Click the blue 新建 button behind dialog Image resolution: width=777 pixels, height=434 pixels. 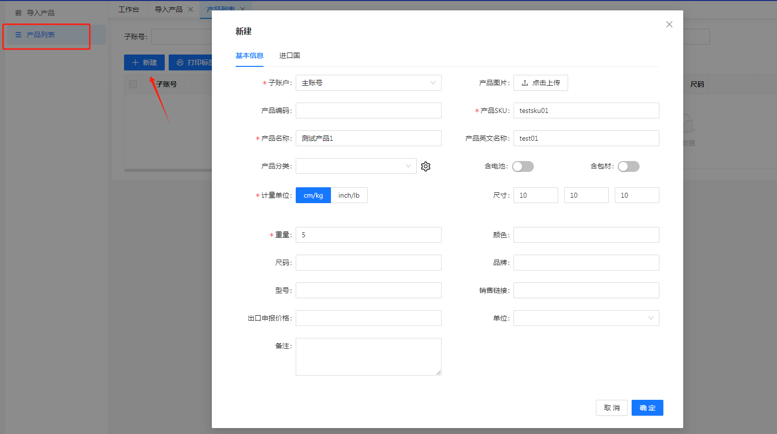click(x=144, y=62)
